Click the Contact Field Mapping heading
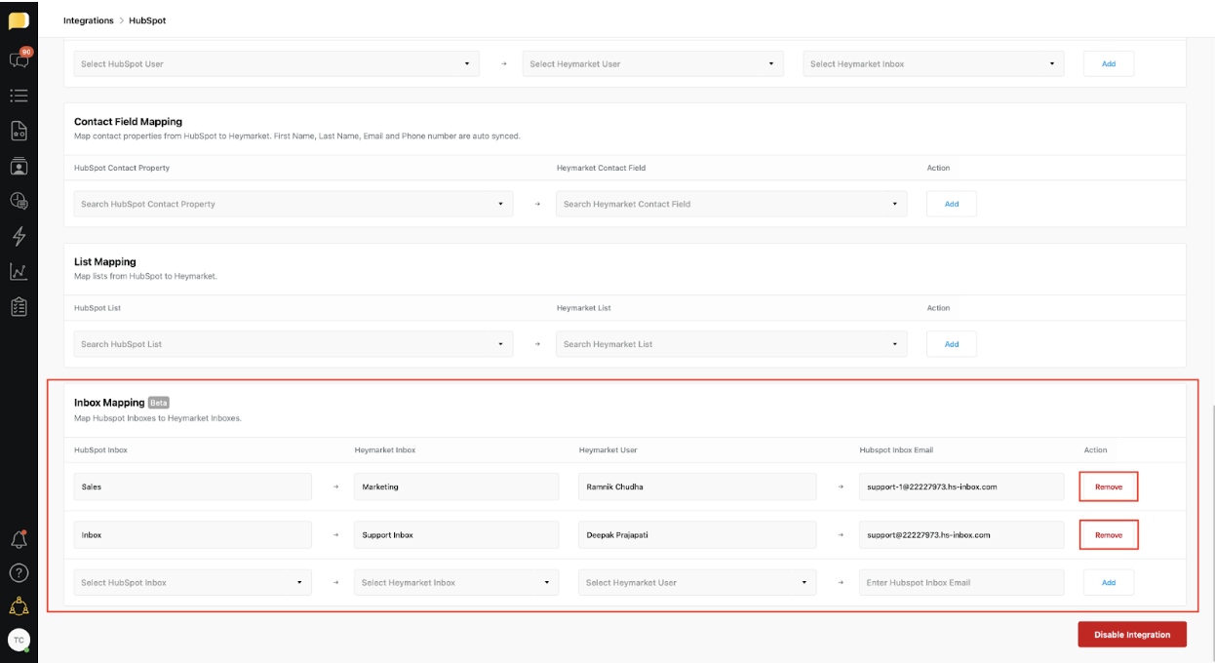The image size is (1215, 663). (128, 122)
